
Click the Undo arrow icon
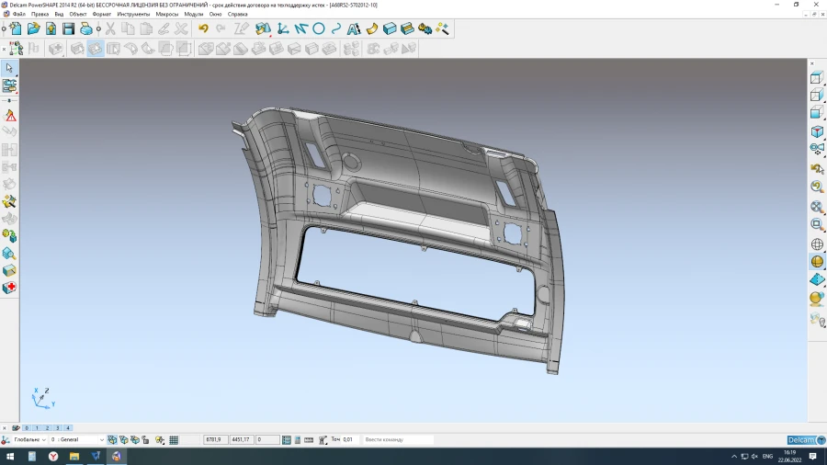(203, 28)
